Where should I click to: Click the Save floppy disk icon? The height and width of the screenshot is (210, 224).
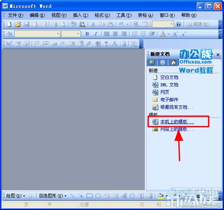(x=27, y=24)
